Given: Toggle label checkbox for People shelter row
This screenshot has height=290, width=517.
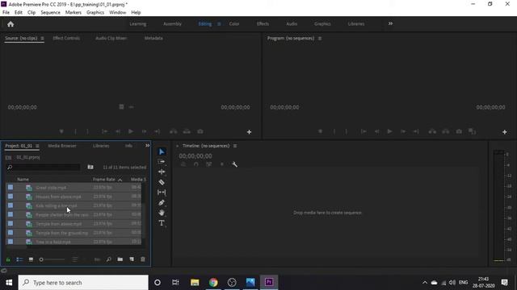Looking at the screenshot, I should click(x=11, y=214).
